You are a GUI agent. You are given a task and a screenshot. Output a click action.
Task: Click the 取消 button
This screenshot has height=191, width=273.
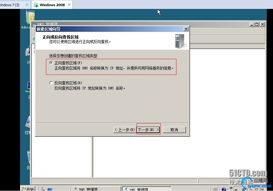click(x=174, y=130)
